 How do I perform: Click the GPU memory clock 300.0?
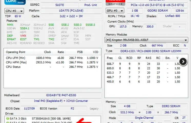(150, 26)
